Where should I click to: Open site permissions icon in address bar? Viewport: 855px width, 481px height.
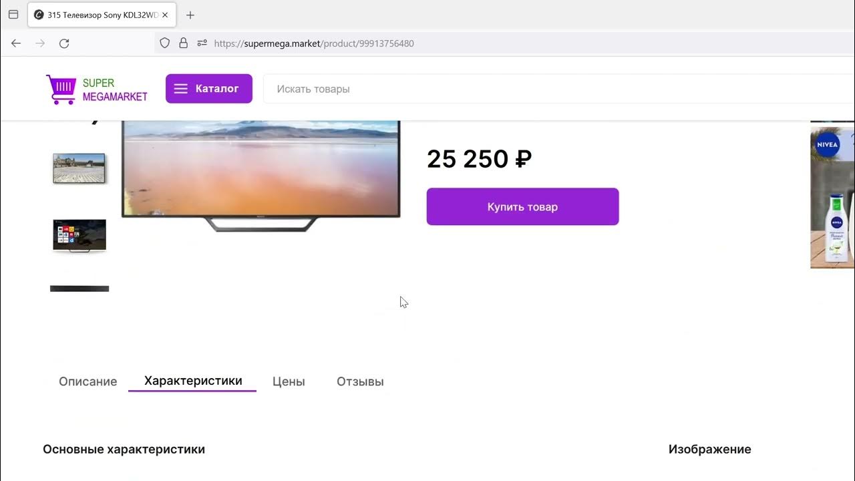coord(202,43)
